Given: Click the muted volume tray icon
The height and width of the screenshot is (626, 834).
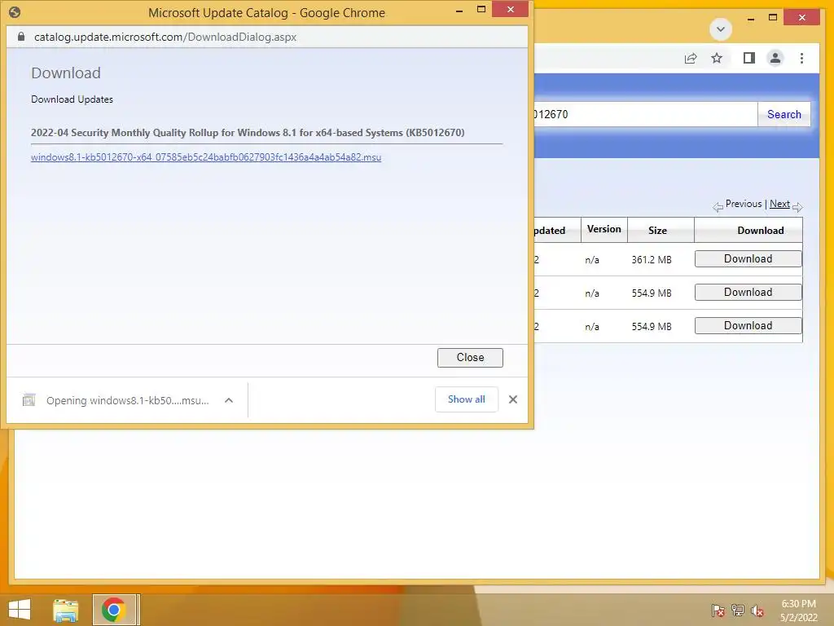Looking at the screenshot, I should tap(757, 611).
